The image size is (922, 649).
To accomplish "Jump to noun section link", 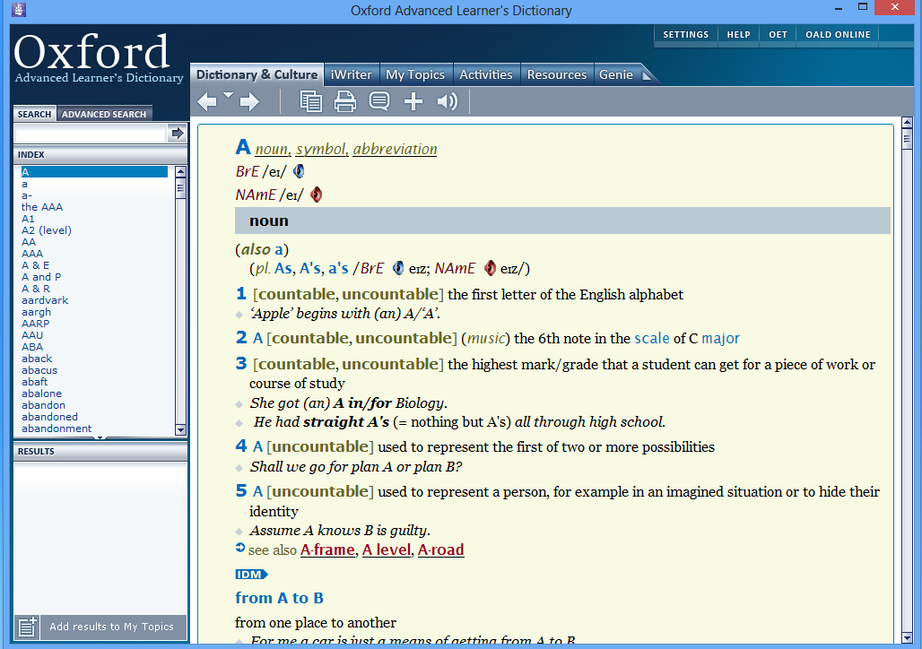I will click(x=273, y=150).
